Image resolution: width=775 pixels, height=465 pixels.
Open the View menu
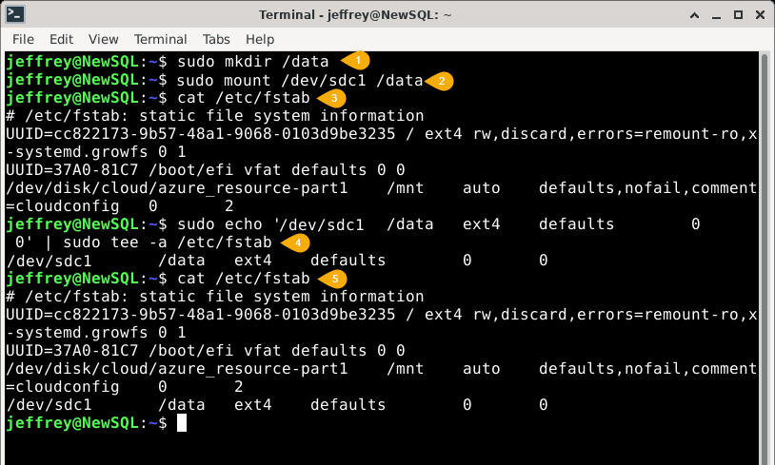click(103, 39)
